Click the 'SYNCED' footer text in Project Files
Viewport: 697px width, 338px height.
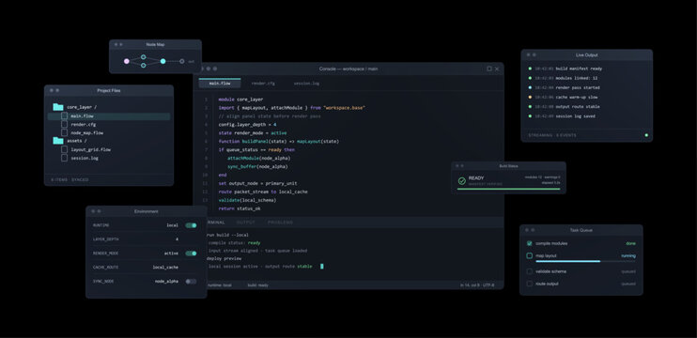click(x=80, y=180)
